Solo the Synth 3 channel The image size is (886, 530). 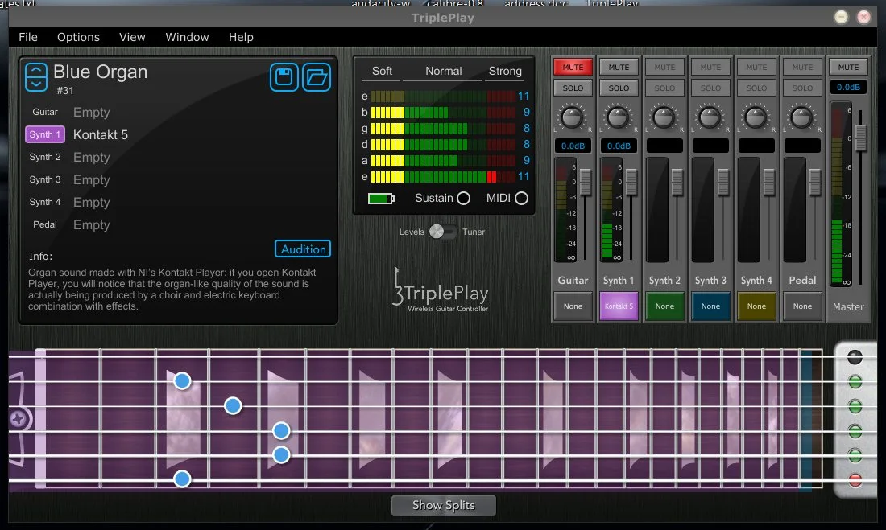click(x=711, y=88)
